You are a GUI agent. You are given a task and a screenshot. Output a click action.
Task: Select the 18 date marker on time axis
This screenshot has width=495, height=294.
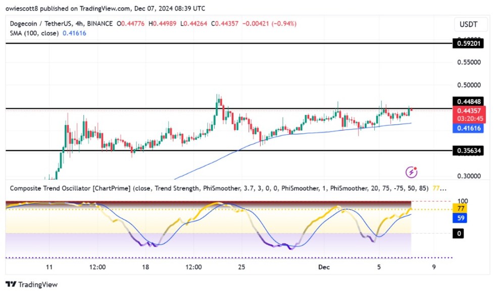pyautogui.click(x=145, y=267)
